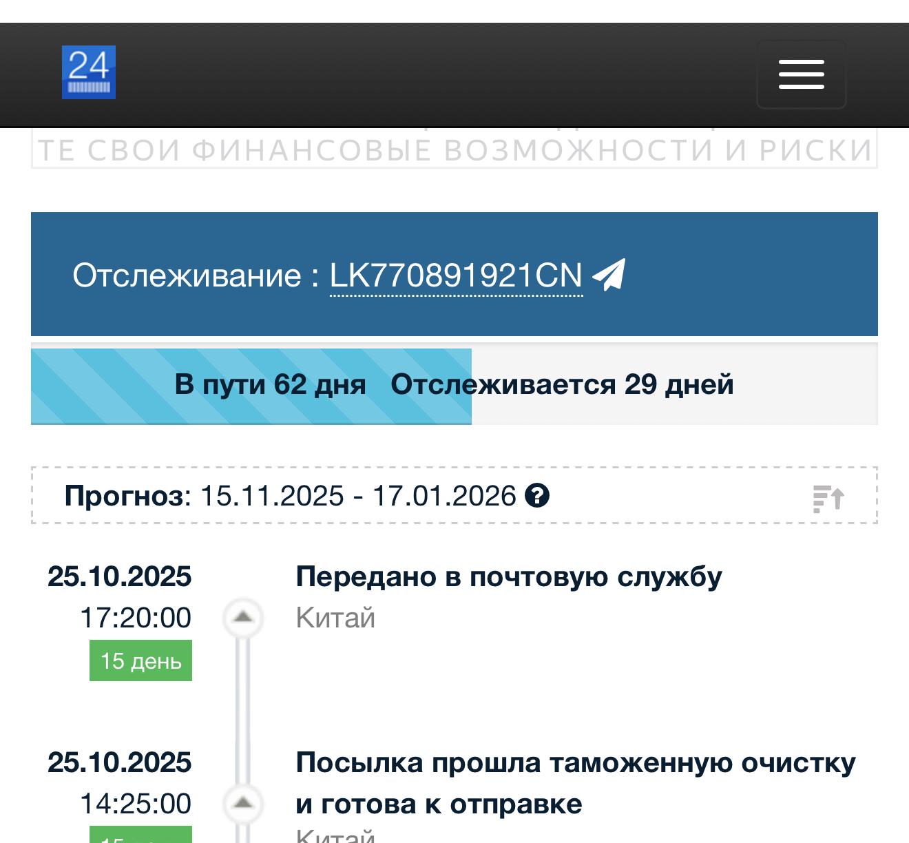
Task: Click the financial risks banner text
Action: [x=454, y=150]
